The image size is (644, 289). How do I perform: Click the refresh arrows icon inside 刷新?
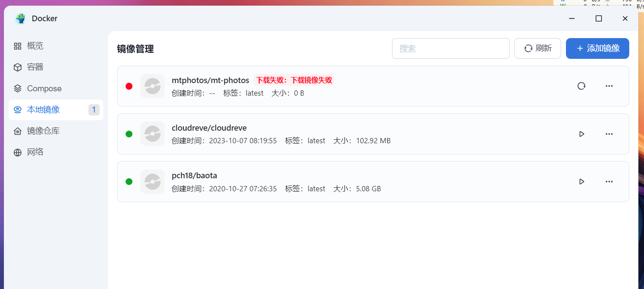(528, 48)
